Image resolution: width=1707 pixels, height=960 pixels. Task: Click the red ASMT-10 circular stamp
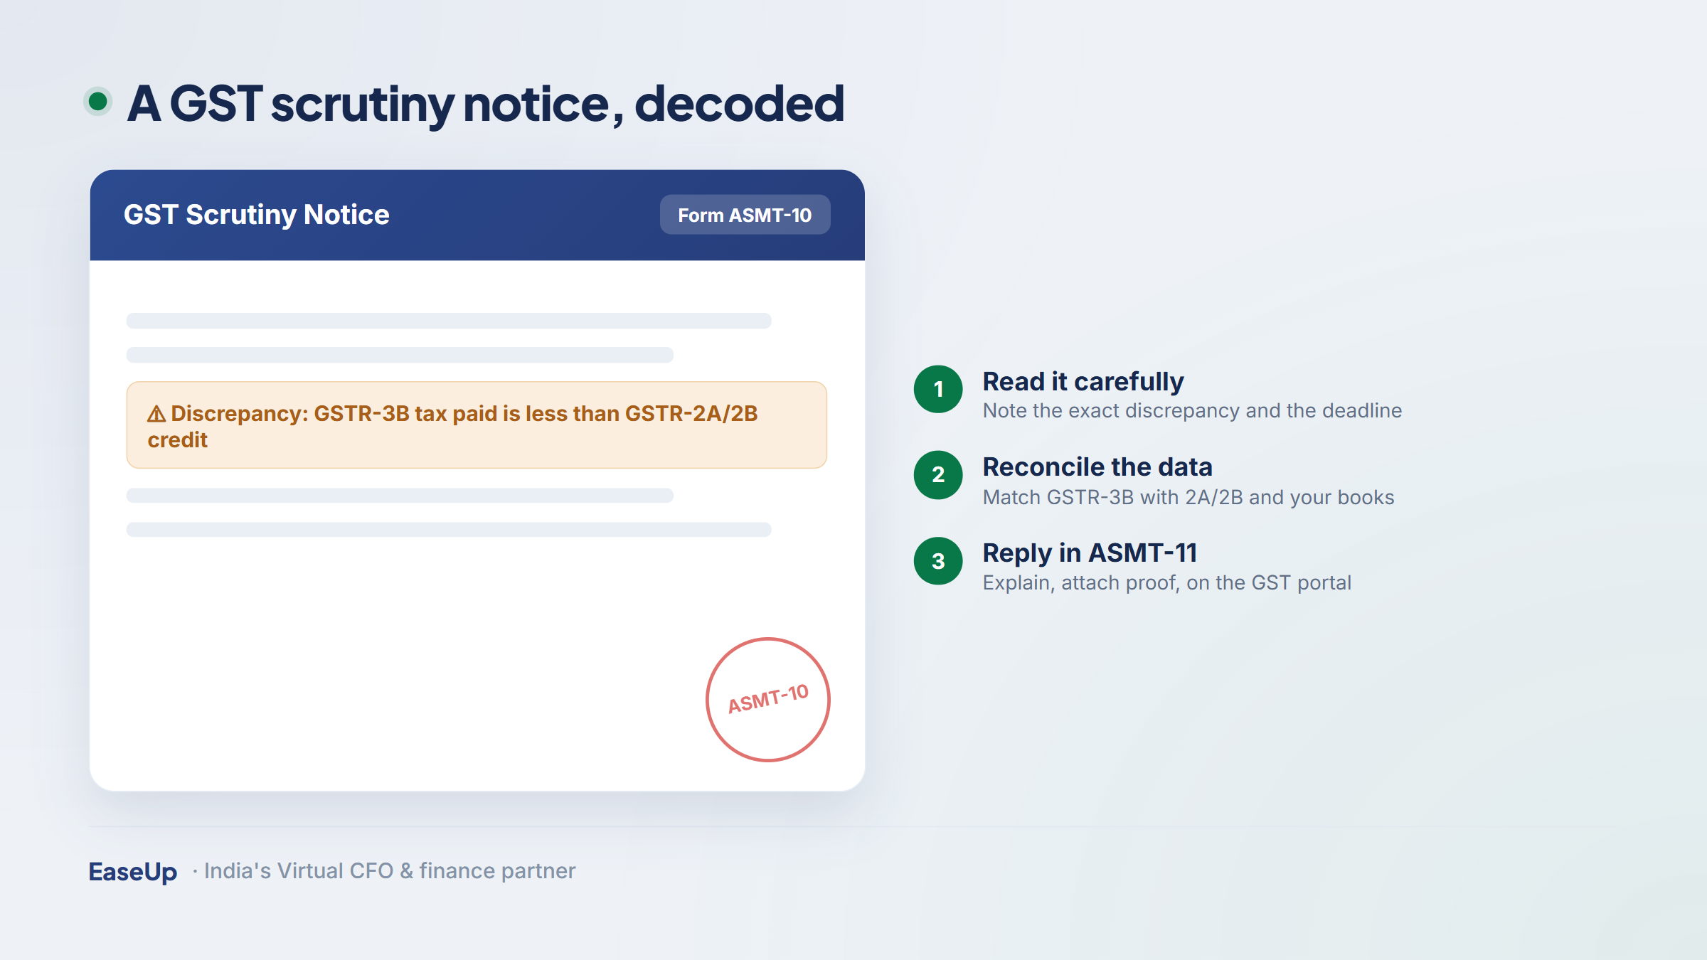(768, 700)
